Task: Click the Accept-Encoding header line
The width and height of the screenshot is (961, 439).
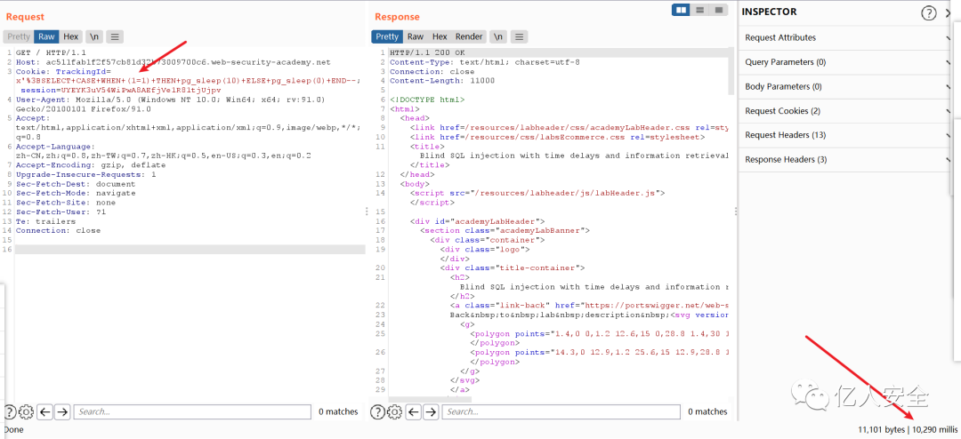Action: (91, 165)
